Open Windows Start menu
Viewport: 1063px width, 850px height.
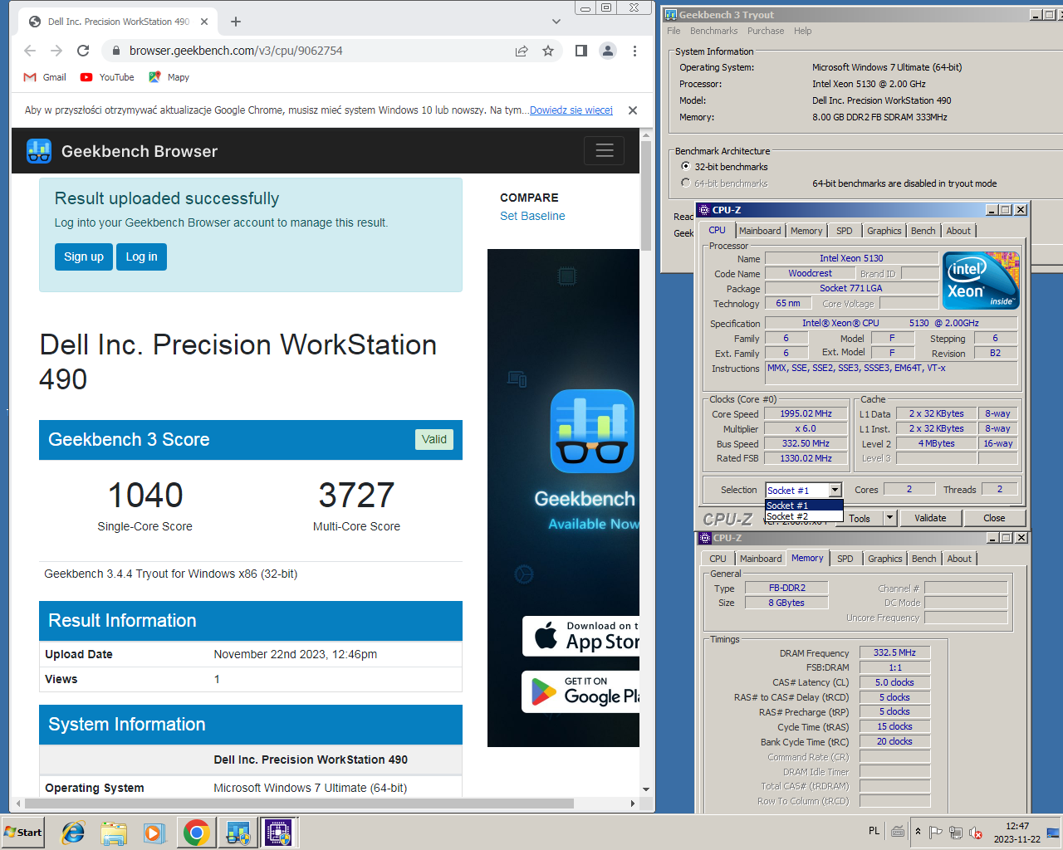click(23, 833)
